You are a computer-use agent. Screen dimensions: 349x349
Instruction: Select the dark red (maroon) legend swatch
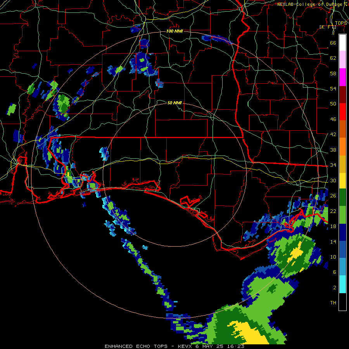[342, 95]
